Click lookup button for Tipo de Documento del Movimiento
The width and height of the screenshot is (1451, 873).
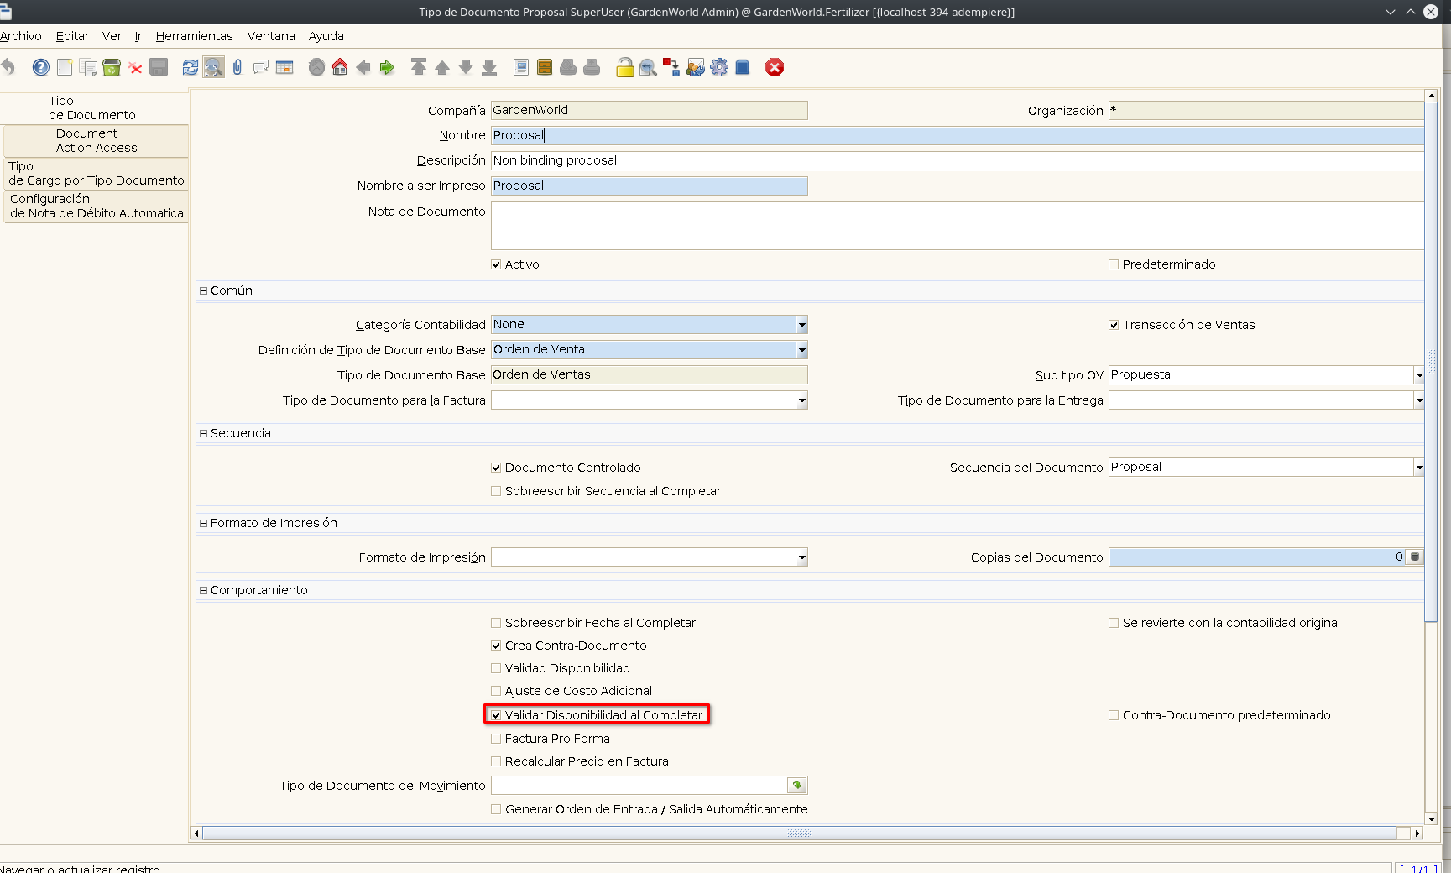(797, 786)
